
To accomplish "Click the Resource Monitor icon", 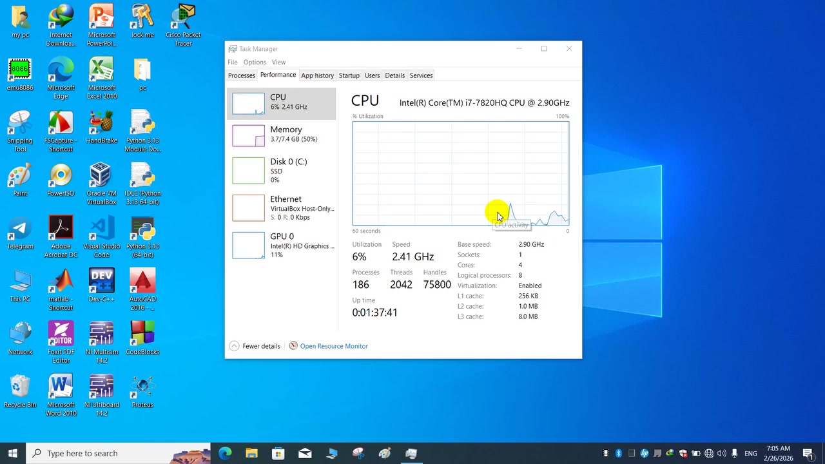I will point(293,346).
